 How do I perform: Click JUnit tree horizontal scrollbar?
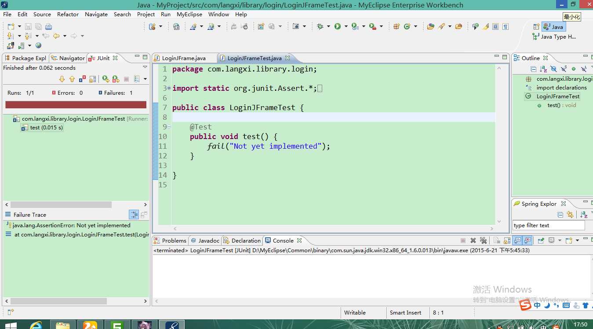(61, 205)
